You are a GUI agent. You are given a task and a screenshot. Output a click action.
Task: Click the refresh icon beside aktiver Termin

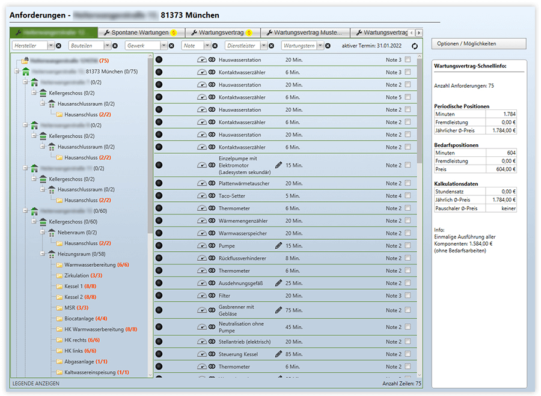point(414,46)
